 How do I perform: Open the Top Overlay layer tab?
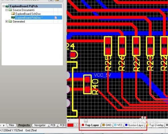[x=155, y=125]
